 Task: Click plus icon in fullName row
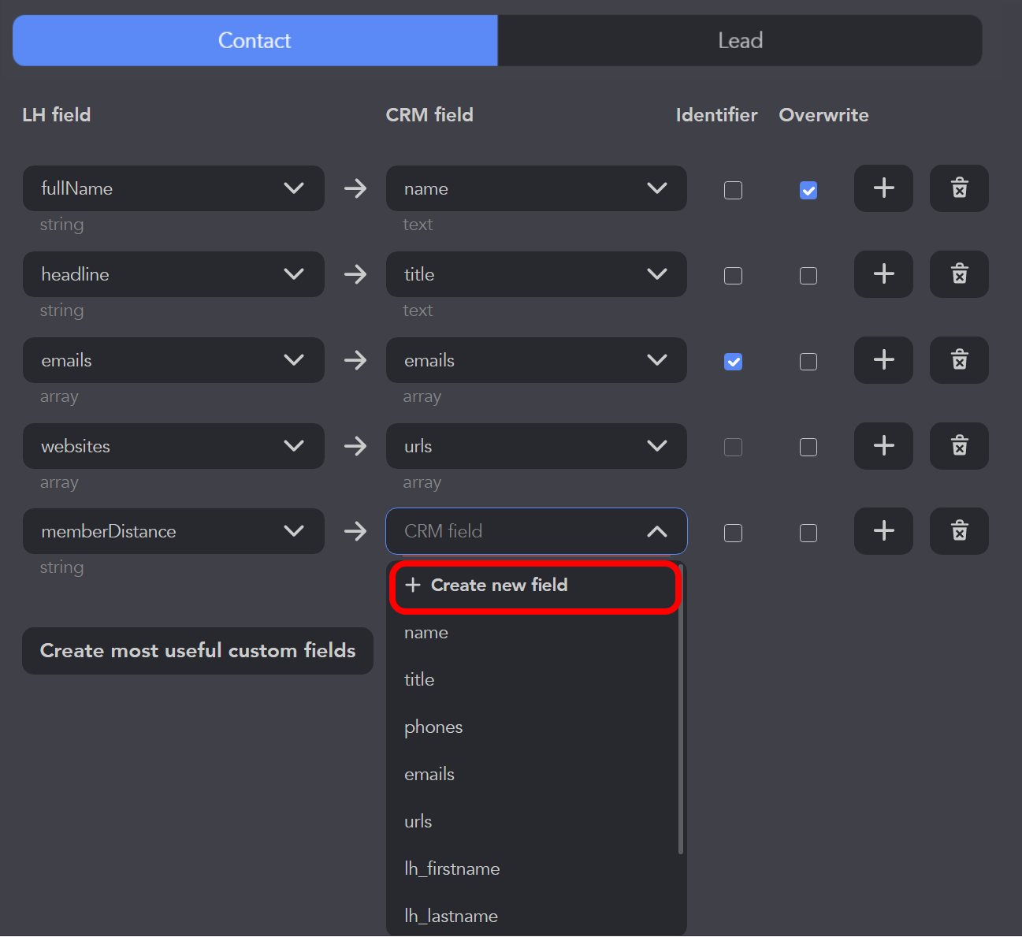coord(883,188)
